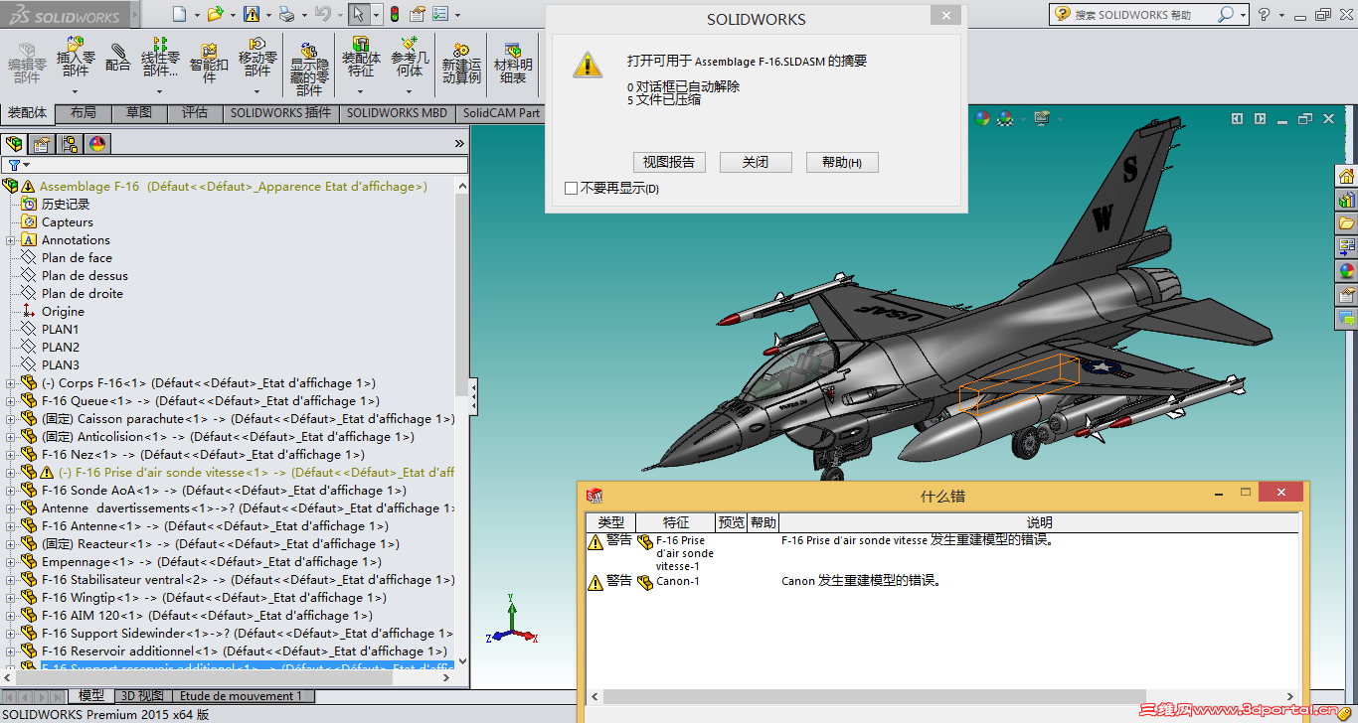Open the FeatureManager design tree tab

click(14, 144)
